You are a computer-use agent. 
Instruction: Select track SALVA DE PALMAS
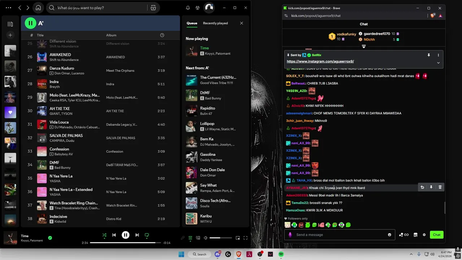coord(100,138)
